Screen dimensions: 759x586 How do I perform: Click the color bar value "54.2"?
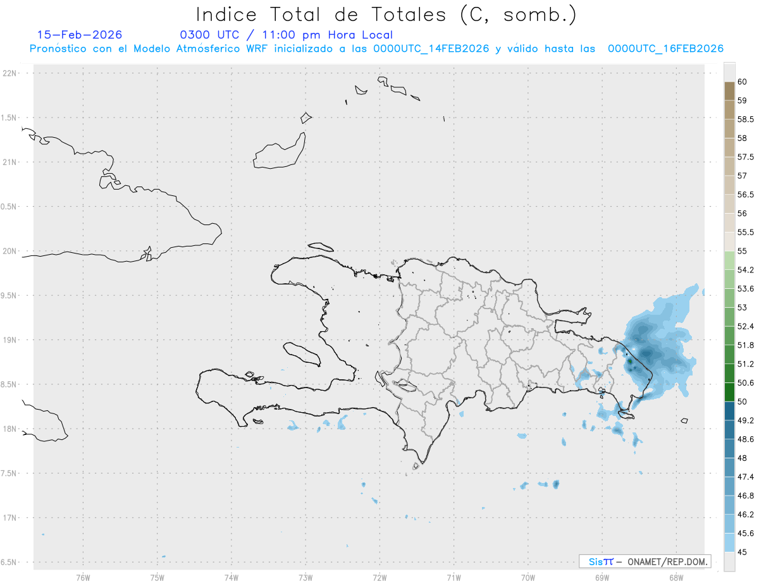pos(746,270)
